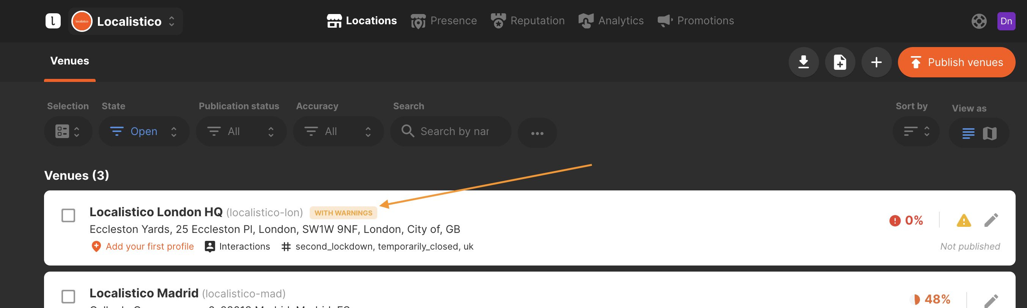Click the WITH WARNINGS badge
Image resolution: width=1027 pixels, height=308 pixels.
[x=343, y=213]
